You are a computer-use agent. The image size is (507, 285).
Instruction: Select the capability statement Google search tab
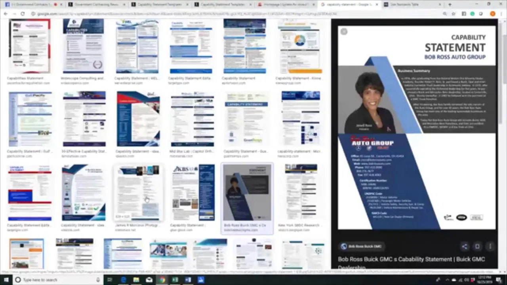349,4
